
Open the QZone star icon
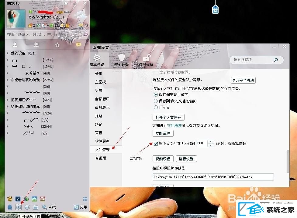pyautogui.click(x=30, y=25)
